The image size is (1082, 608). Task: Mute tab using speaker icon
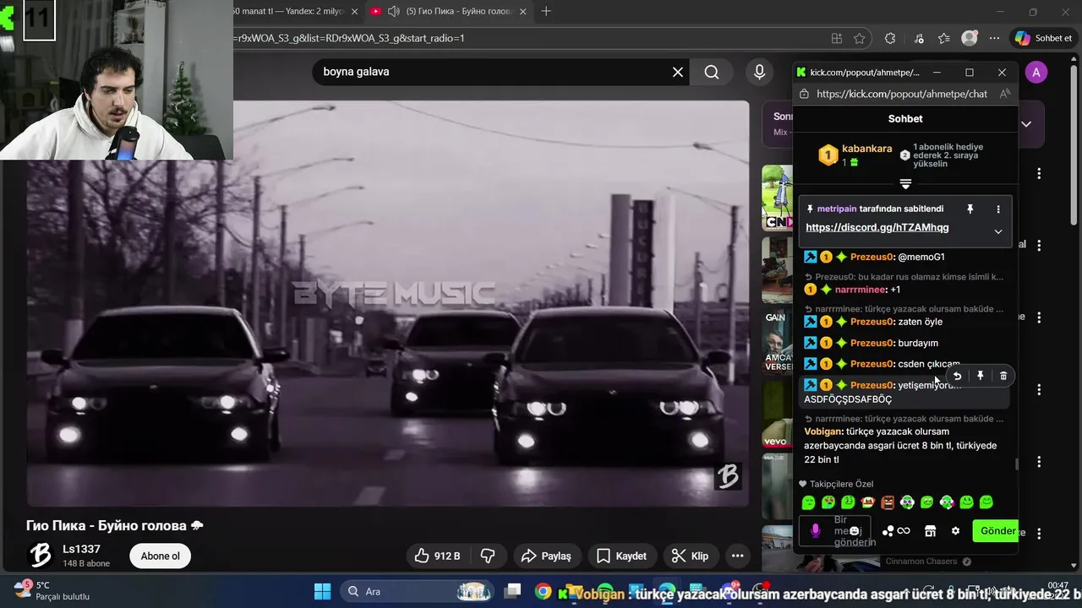coord(394,11)
